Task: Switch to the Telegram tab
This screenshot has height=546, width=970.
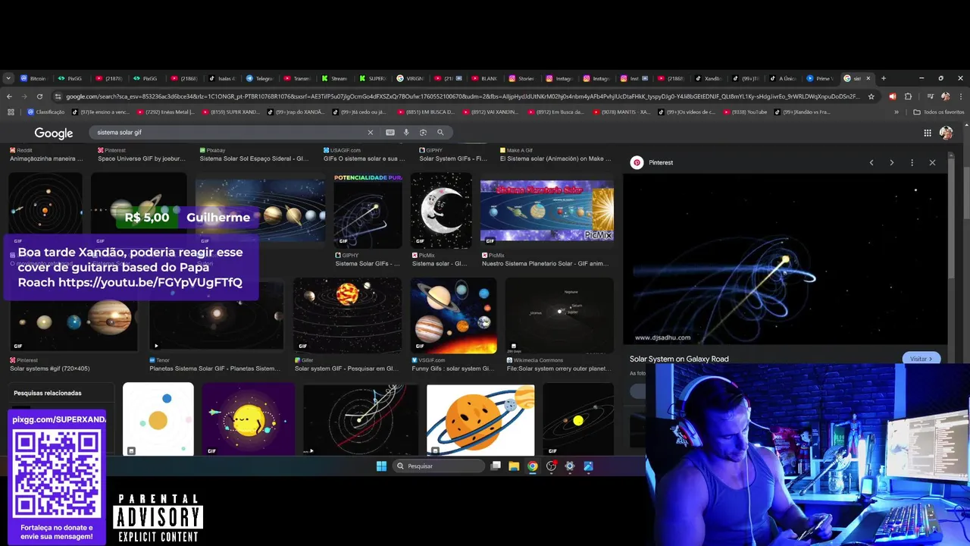Action: [x=260, y=78]
